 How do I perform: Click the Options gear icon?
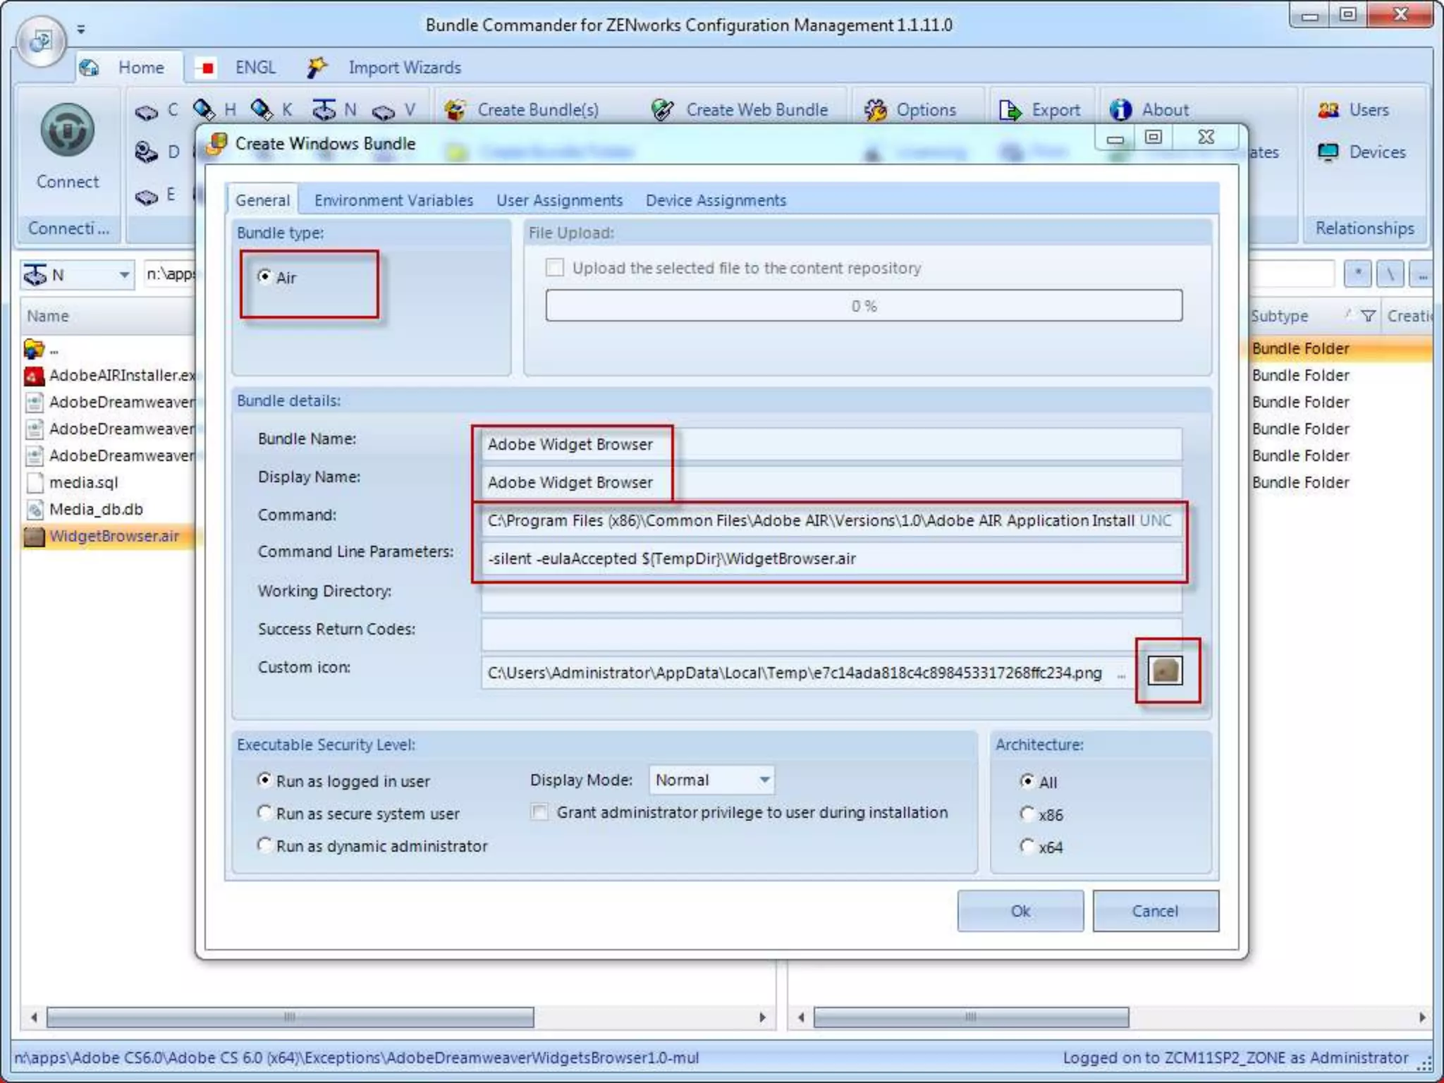pyautogui.click(x=876, y=110)
